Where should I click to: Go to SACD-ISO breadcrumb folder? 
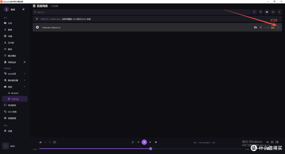coord(55,19)
